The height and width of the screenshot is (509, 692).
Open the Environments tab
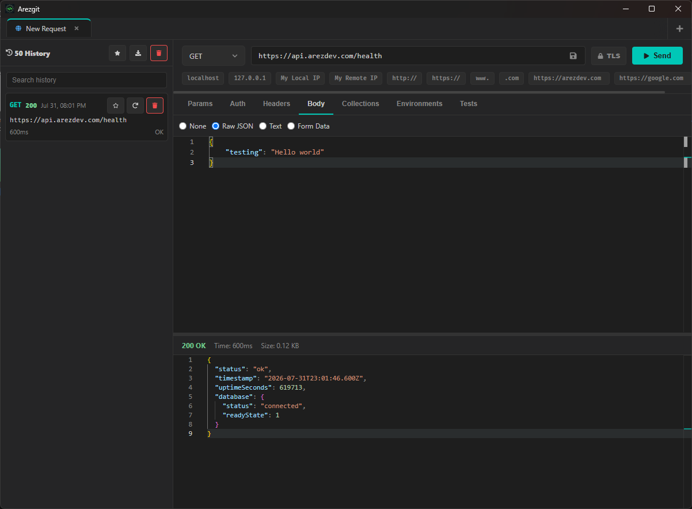point(419,104)
